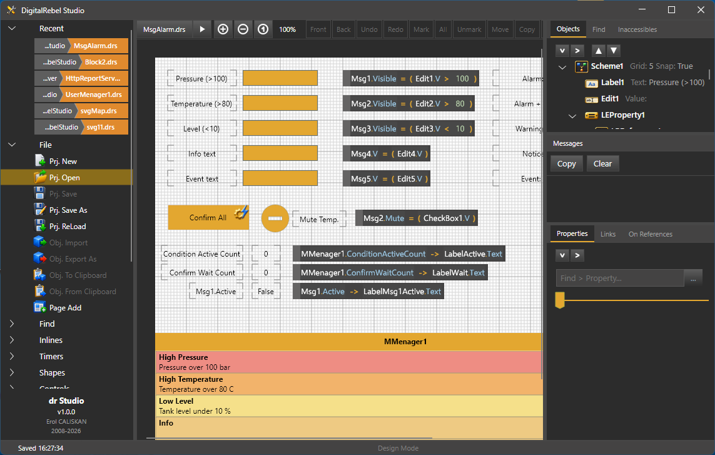
Task: Click the zoom out minus icon
Action: coord(243,29)
